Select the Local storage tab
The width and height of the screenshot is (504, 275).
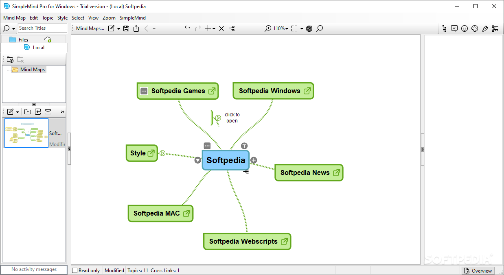(x=34, y=48)
